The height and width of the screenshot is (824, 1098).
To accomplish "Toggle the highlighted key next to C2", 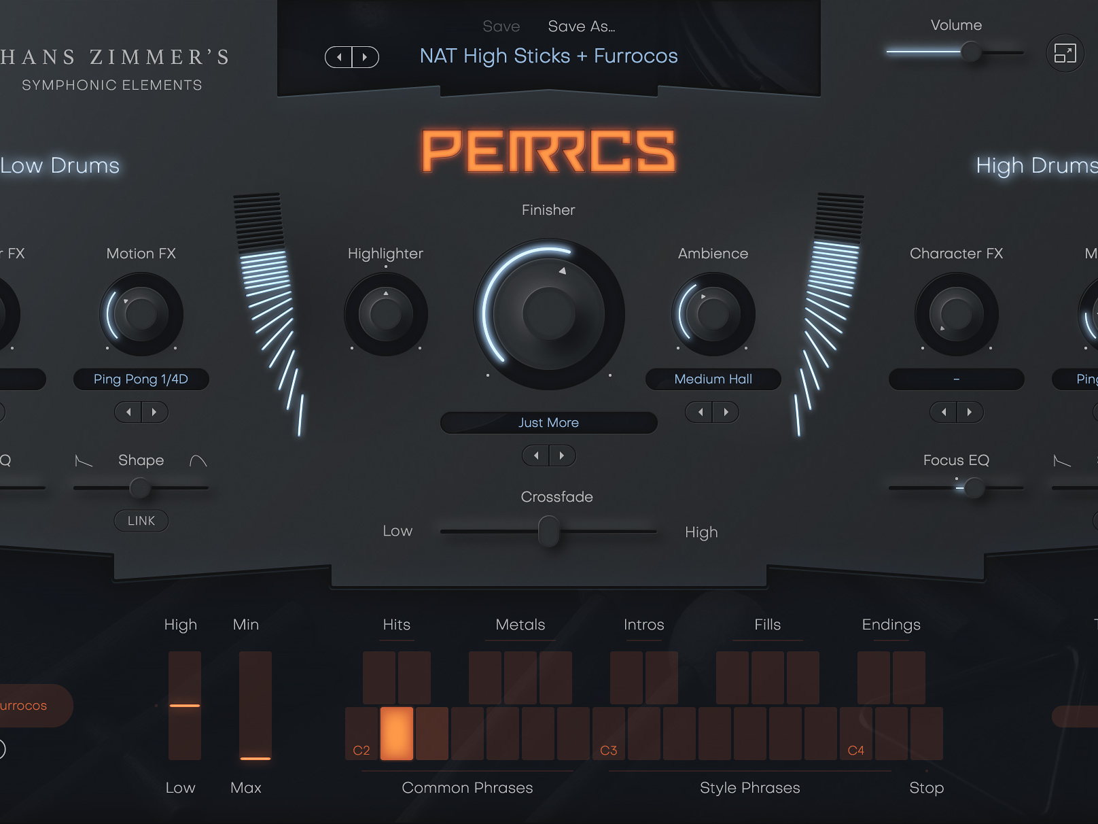I will pyautogui.click(x=397, y=733).
